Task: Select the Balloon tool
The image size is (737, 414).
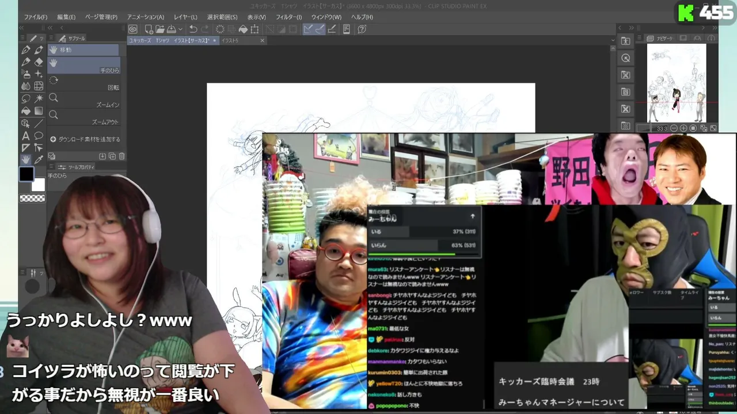Action: coord(39,136)
